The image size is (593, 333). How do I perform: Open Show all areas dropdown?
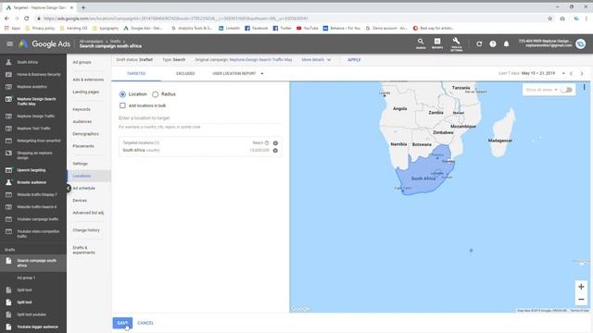541,90
